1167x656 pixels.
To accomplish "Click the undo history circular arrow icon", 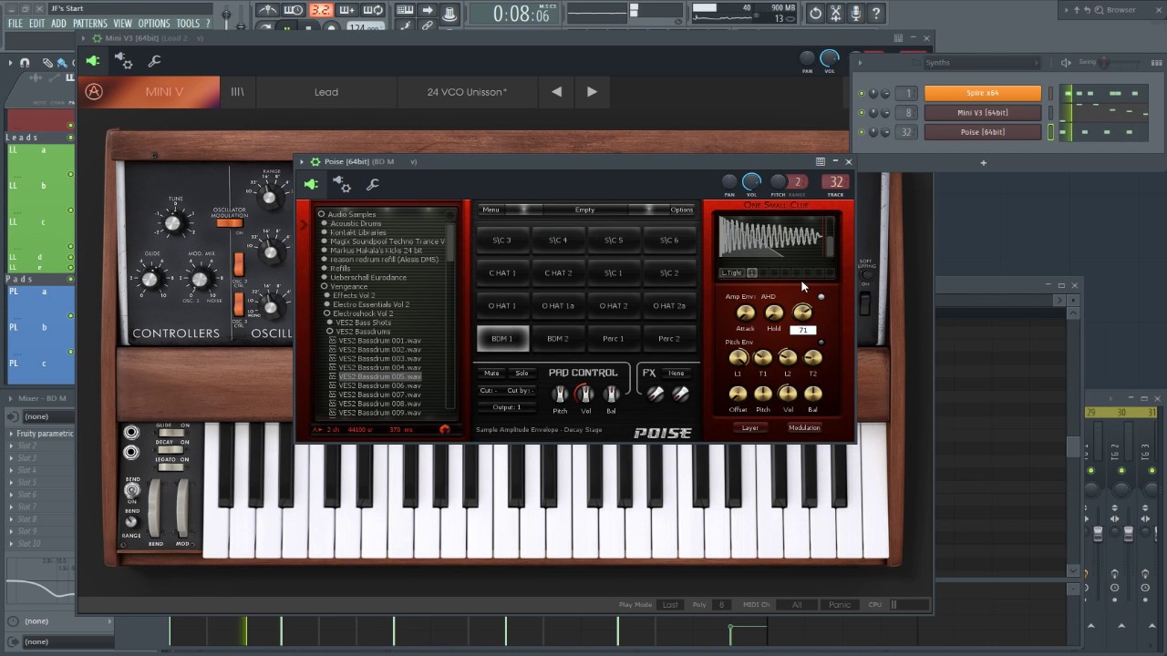I will click(x=816, y=13).
